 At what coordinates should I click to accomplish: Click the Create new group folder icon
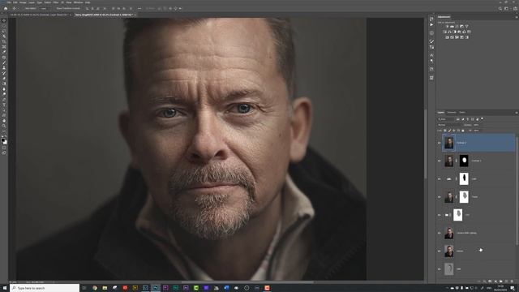pos(501,281)
